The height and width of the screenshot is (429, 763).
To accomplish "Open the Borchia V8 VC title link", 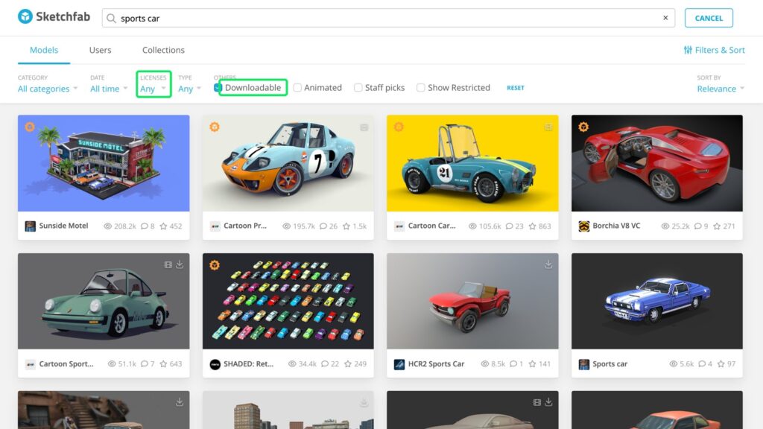I will (616, 226).
